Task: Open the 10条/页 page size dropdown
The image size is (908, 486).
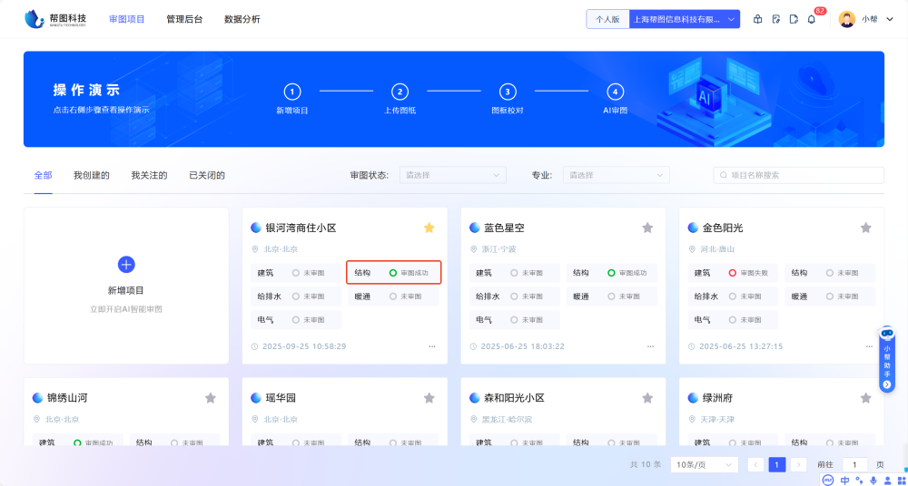Action: pyautogui.click(x=704, y=464)
